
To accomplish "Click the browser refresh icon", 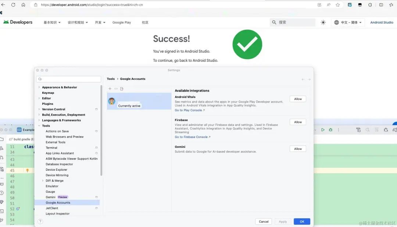I will pos(13,4).
